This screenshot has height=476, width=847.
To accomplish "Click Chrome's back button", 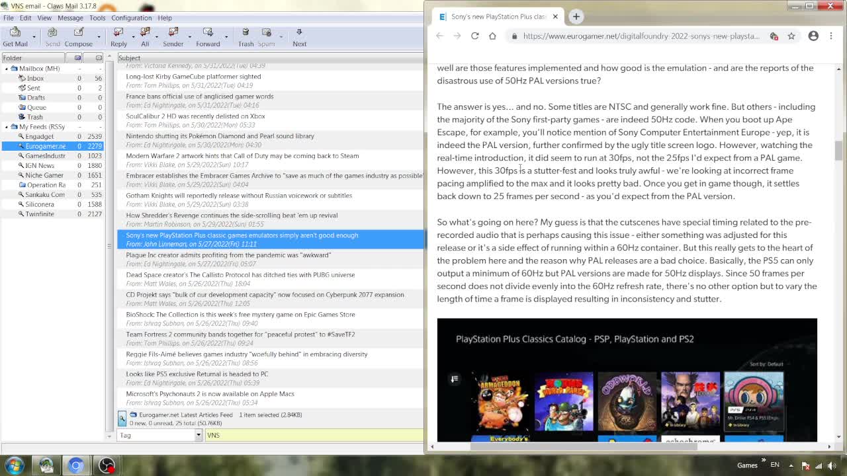I will pos(439,36).
